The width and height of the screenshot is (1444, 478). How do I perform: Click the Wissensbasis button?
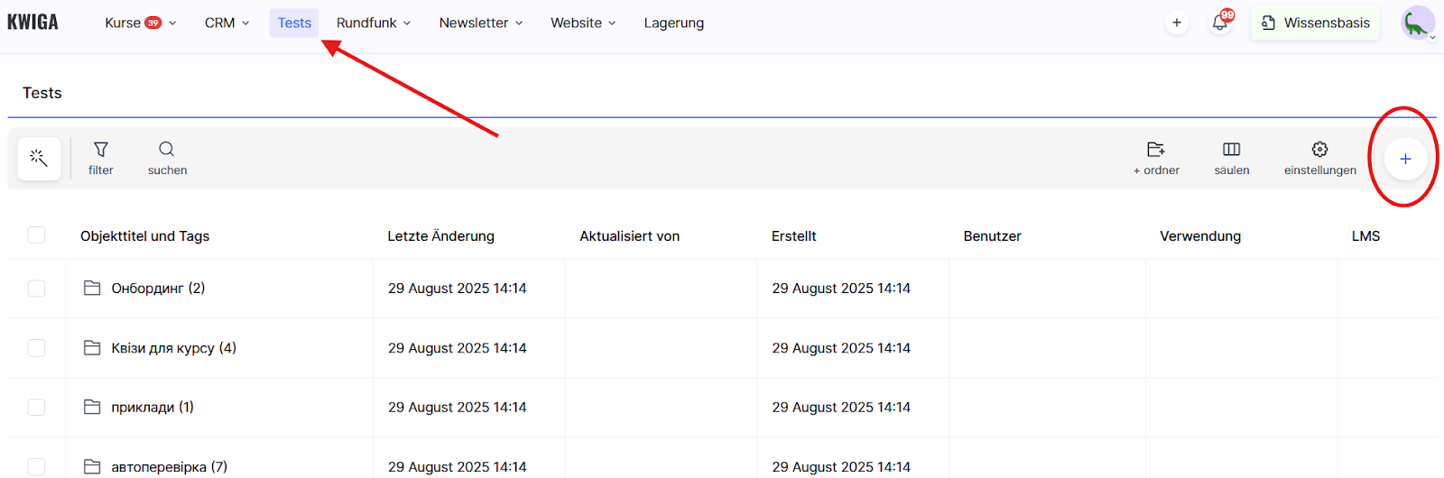coord(1315,23)
